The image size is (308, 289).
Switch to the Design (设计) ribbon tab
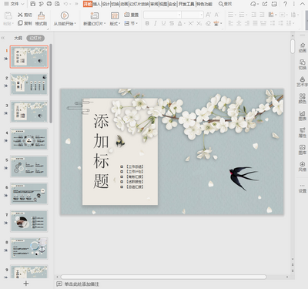coord(105,4)
